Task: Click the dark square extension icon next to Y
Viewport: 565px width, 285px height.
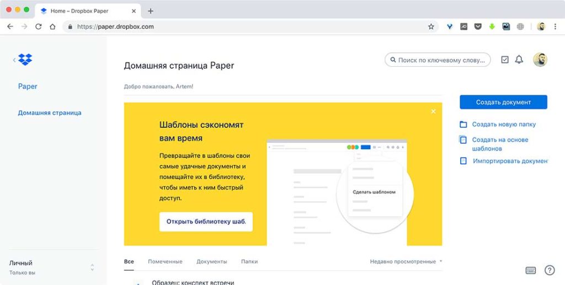Action: click(x=463, y=26)
